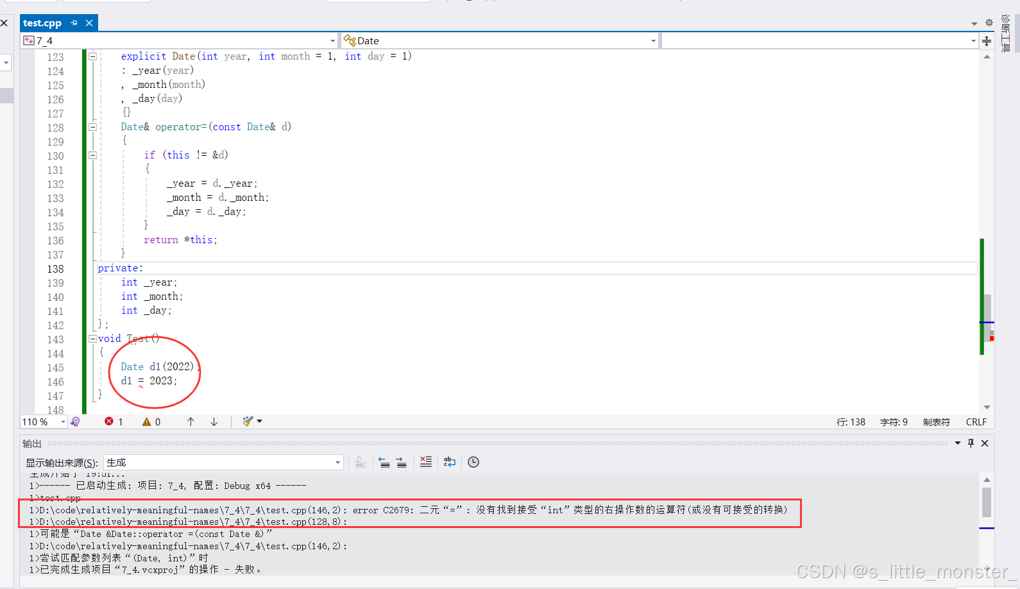Go to next message in output
This screenshot has width=1020, height=589.
click(x=401, y=462)
